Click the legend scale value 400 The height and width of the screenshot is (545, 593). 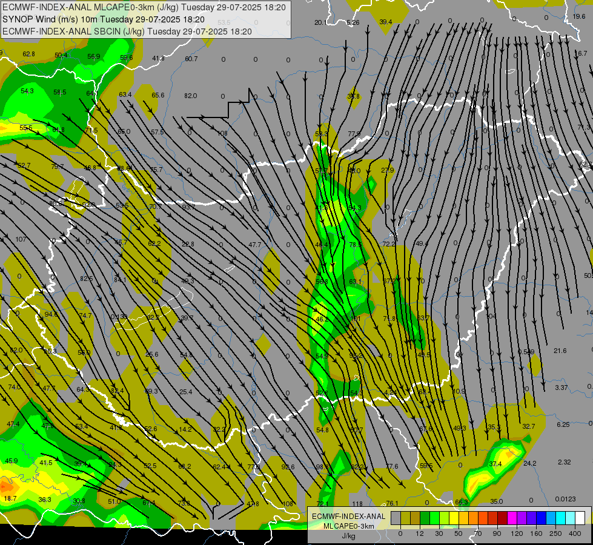click(x=575, y=533)
